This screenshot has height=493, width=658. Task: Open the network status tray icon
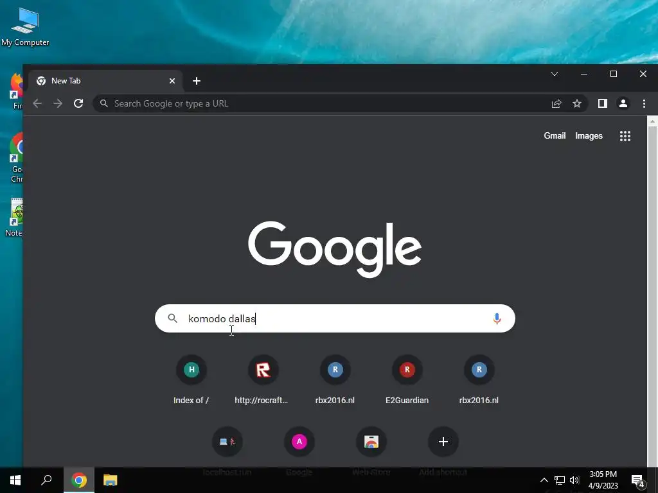(560, 480)
